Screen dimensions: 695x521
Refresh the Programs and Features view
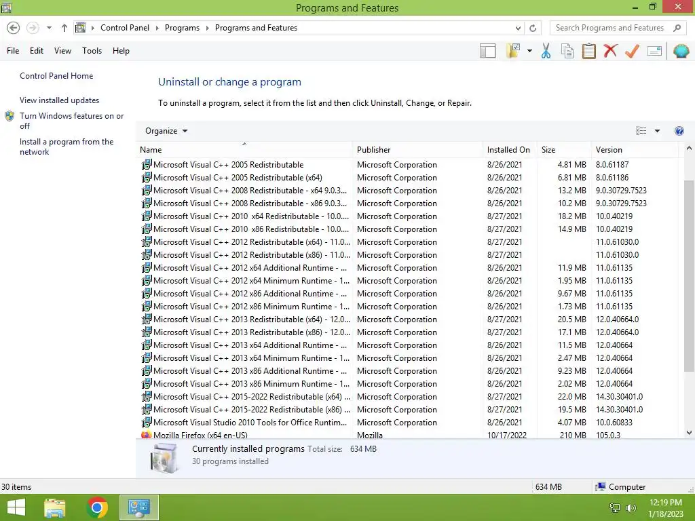(533, 28)
